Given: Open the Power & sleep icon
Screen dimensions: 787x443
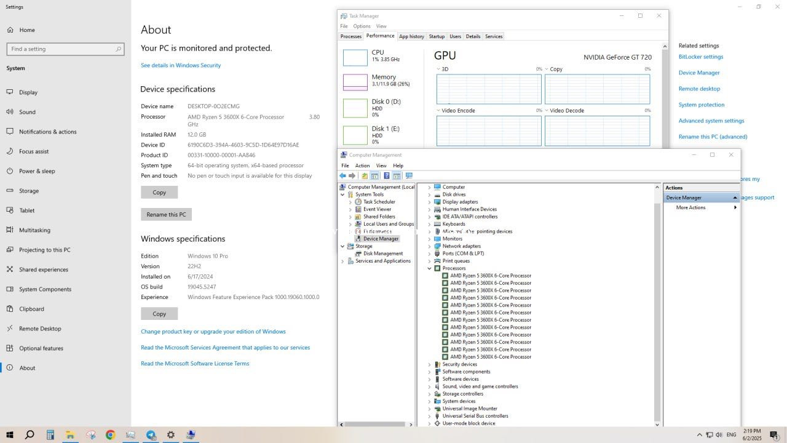Looking at the screenshot, I should 10,171.
